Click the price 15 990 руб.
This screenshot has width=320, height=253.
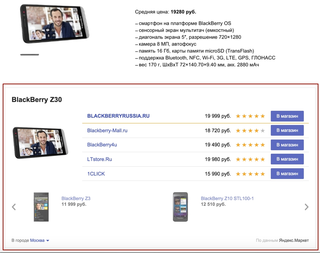[x=218, y=174]
